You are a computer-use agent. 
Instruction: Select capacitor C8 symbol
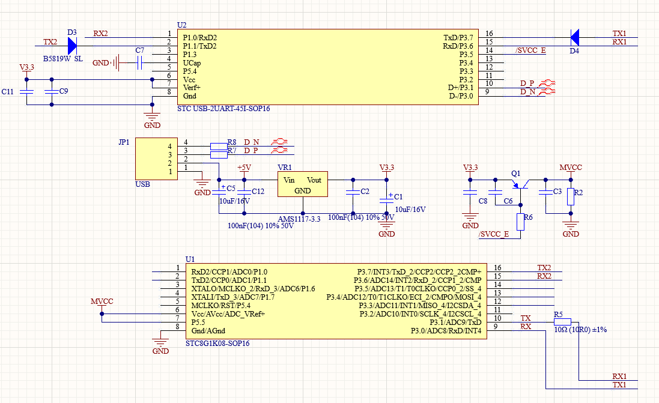(x=470, y=192)
